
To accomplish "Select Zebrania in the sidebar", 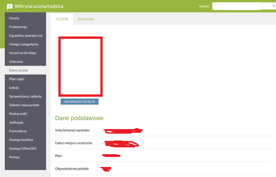I will point(26,62).
